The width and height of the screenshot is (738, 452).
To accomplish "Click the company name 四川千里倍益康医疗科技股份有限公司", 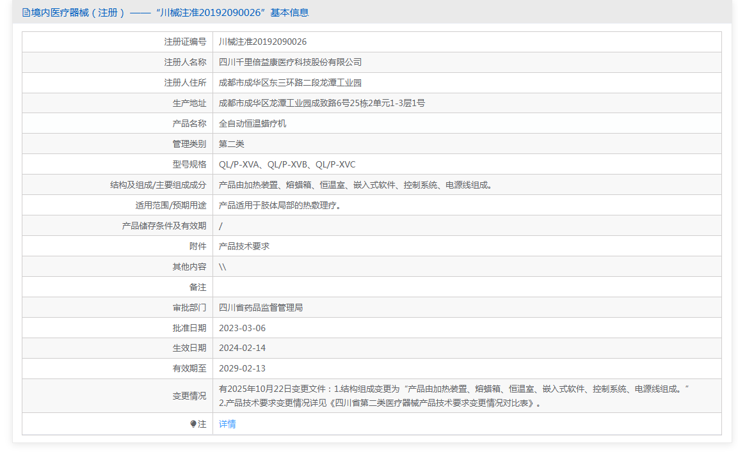I will click(291, 62).
